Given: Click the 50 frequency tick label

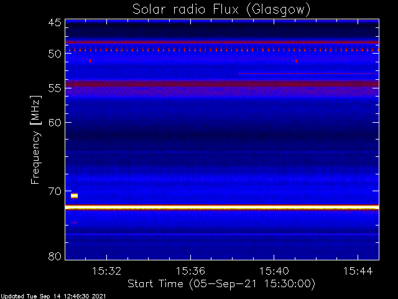Looking at the screenshot, I should click(55, 54).
